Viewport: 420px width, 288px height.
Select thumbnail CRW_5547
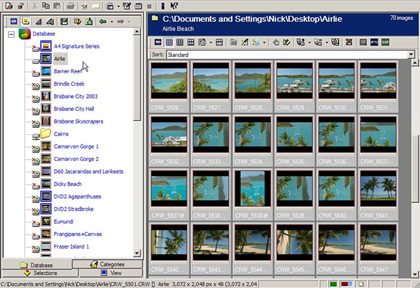pos(379,248)
